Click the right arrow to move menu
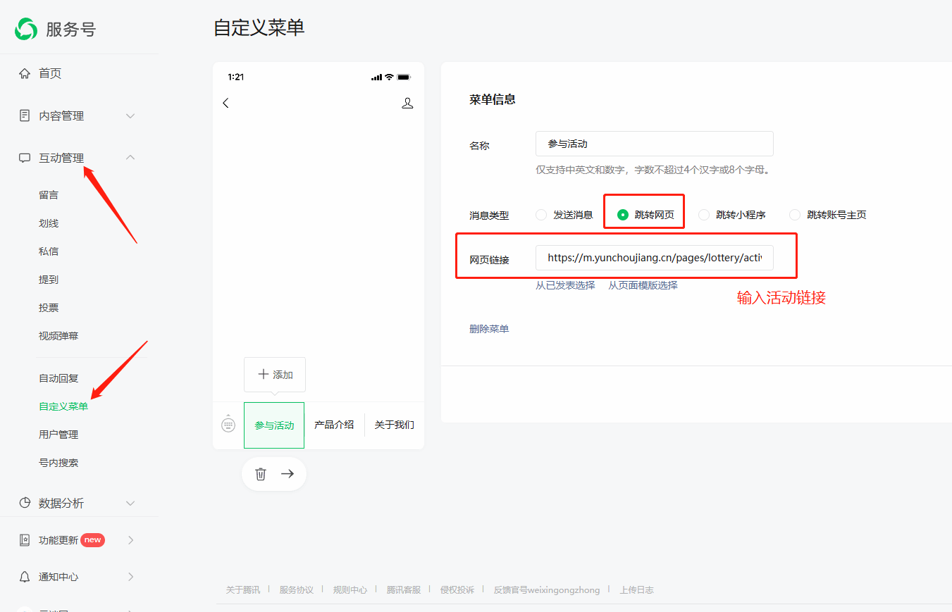Screen dimensions: 952x612 tap(288, 474)
